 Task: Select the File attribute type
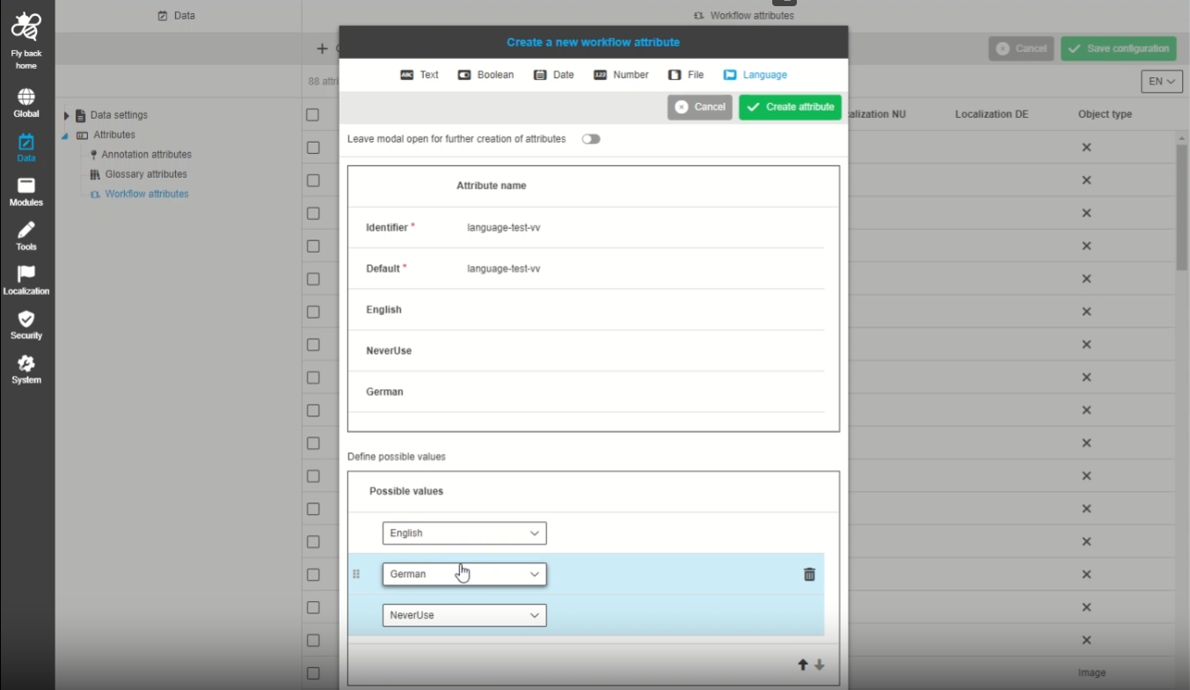point(686,75)
